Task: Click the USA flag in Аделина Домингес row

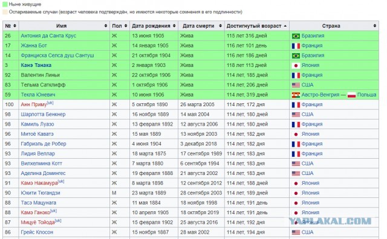Action: pos(296,173)
